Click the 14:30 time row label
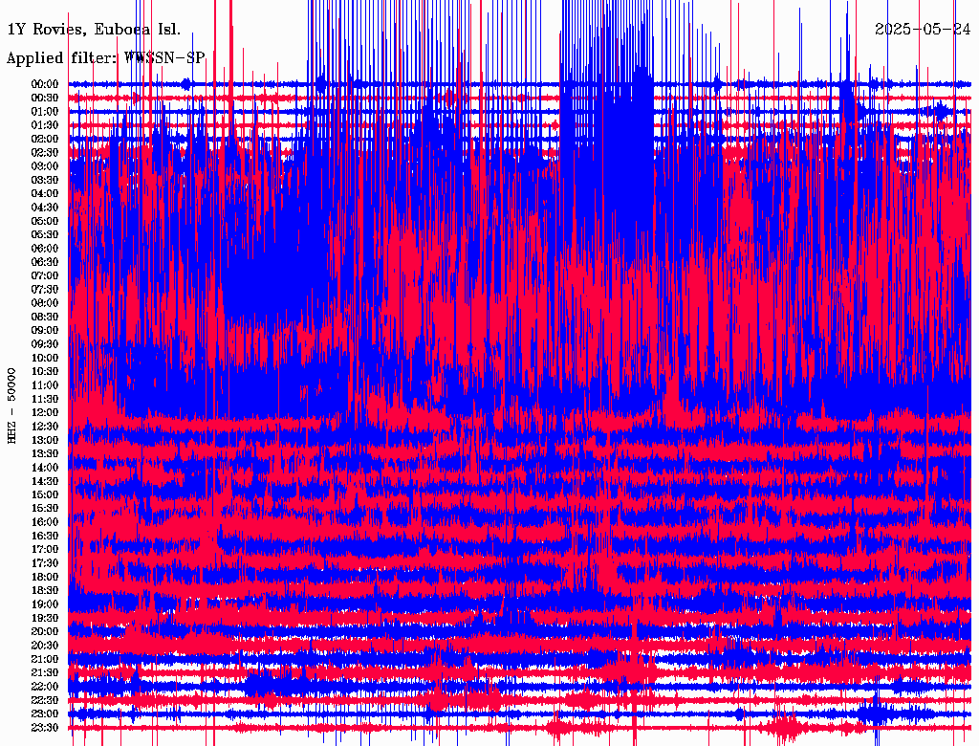The height and width of the screenshot is (746, 979). pos(45,481)
